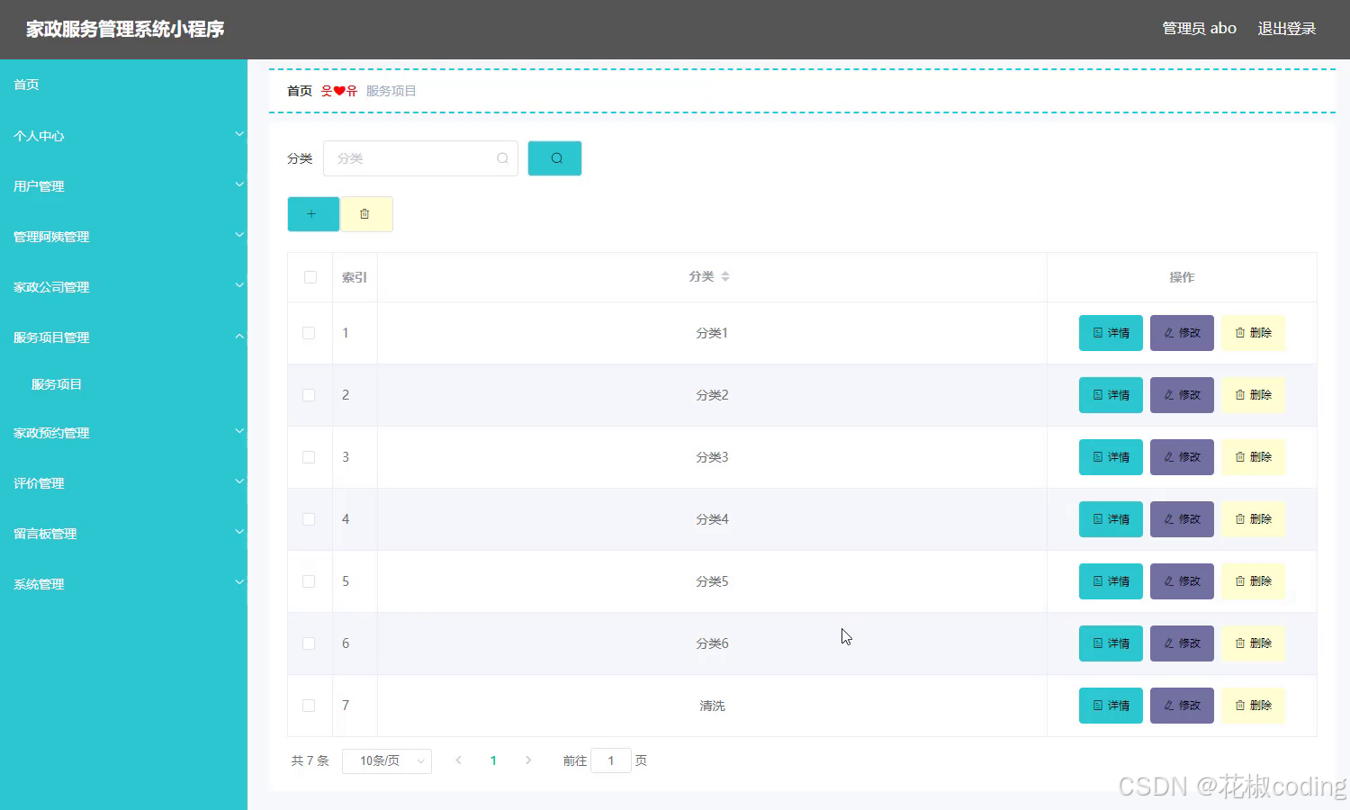Check the checkbox for row 6 分类6
This screenshot has height=810, width=1350.
(309, 643)
